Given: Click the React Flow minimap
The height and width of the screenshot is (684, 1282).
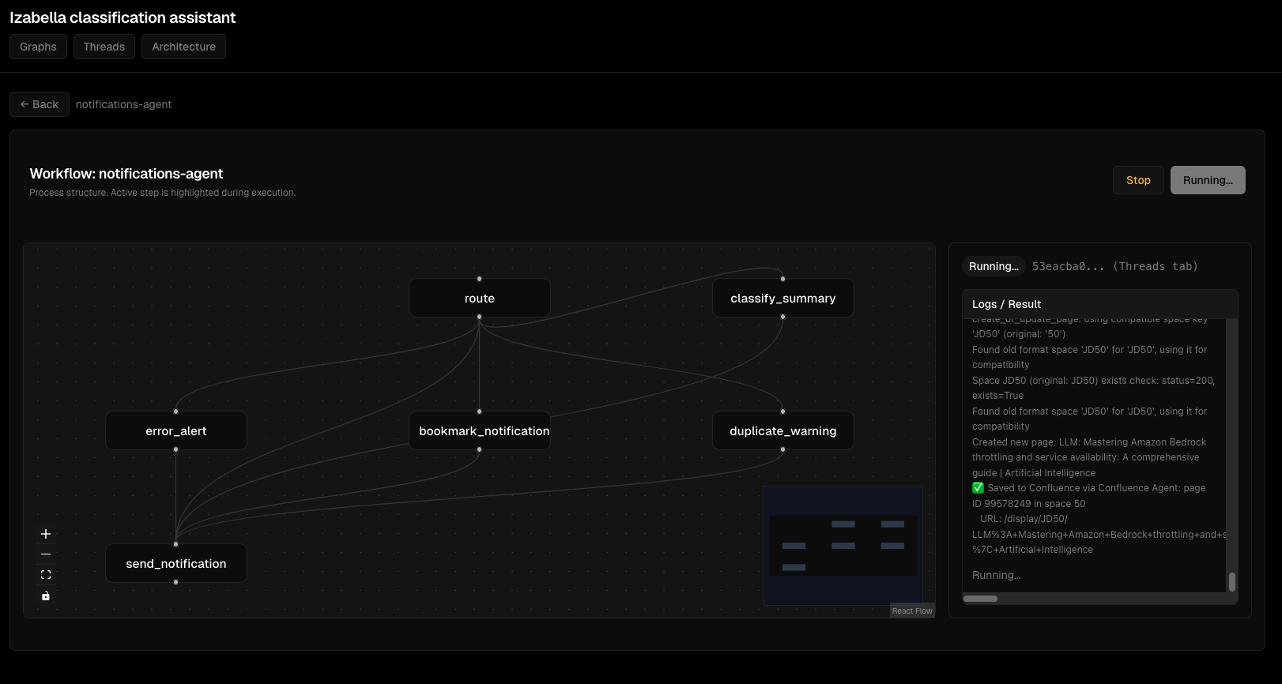Looking at the screenshot, I should [843, 546].
